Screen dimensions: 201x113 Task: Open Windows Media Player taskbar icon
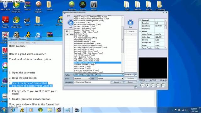click(31, 110)
